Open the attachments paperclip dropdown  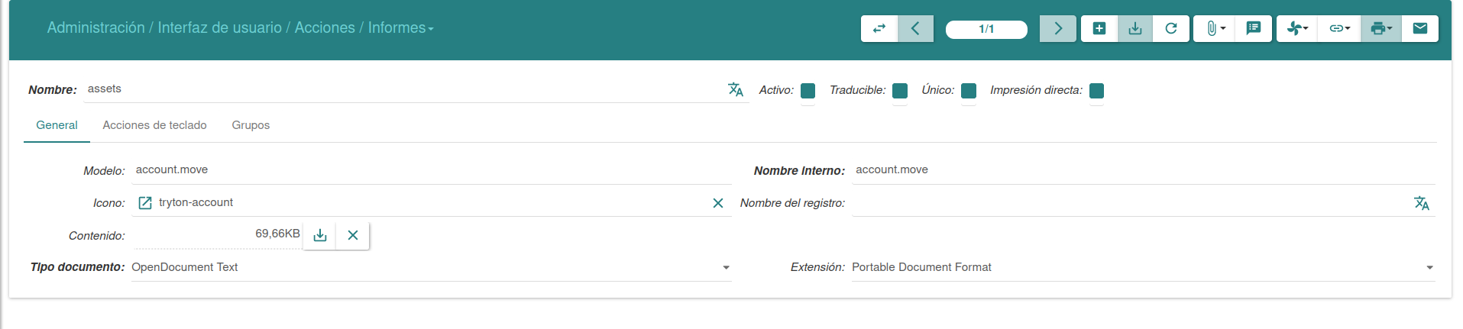(x=1215, y=29)
